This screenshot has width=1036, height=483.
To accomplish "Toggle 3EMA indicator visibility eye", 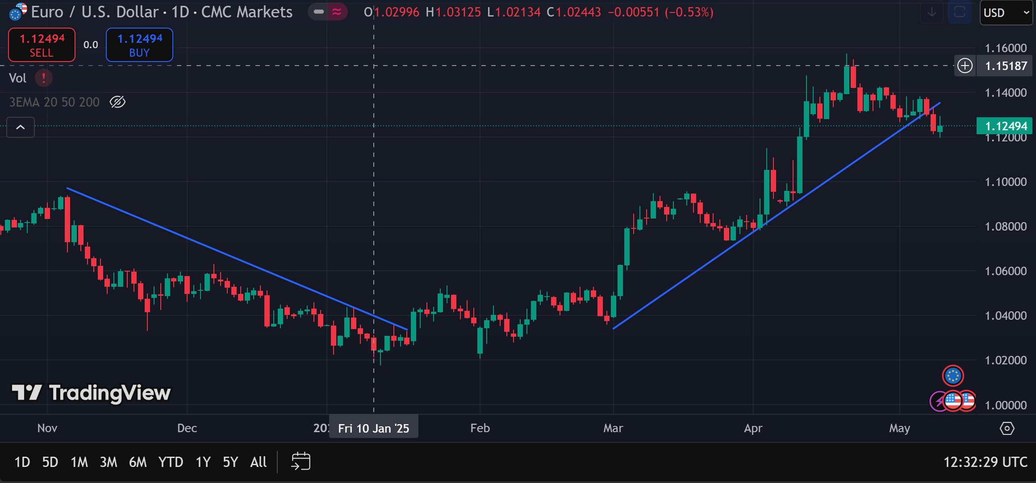I will (117, 102).
